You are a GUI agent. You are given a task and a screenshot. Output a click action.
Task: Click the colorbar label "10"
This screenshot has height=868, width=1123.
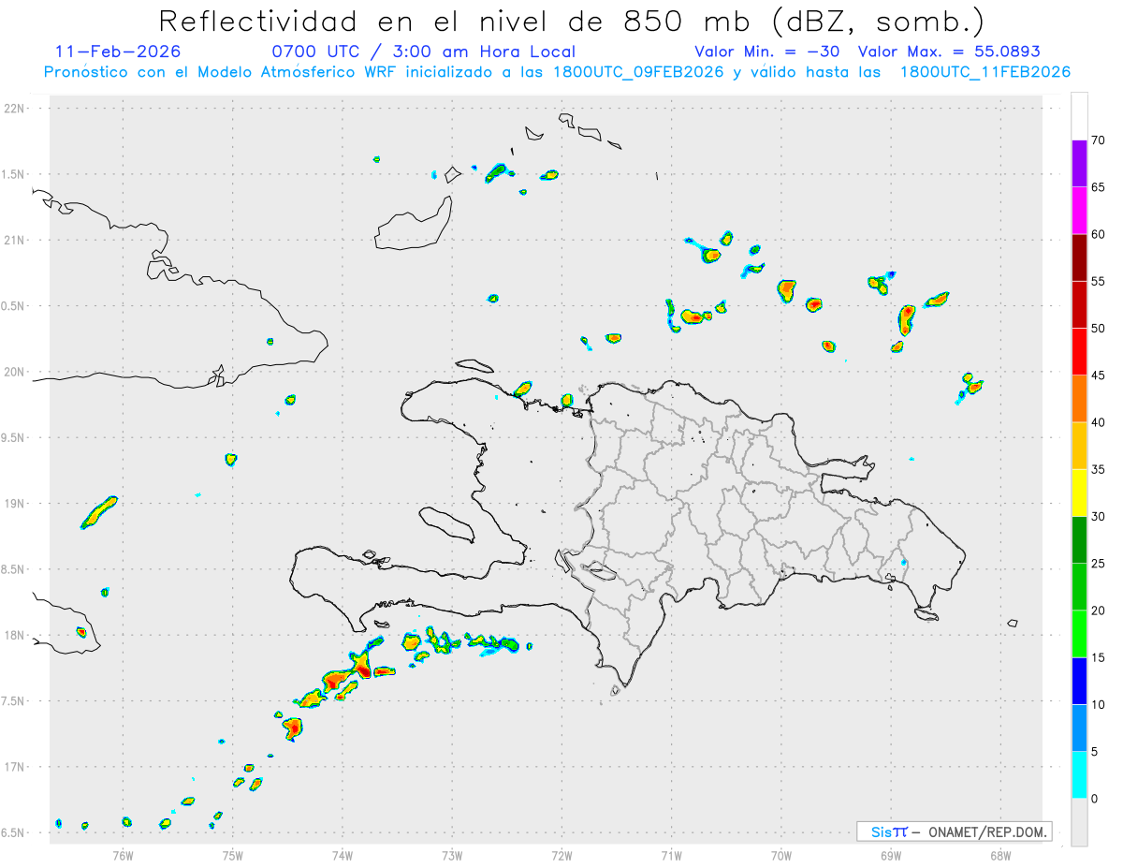pos(1099,705)
